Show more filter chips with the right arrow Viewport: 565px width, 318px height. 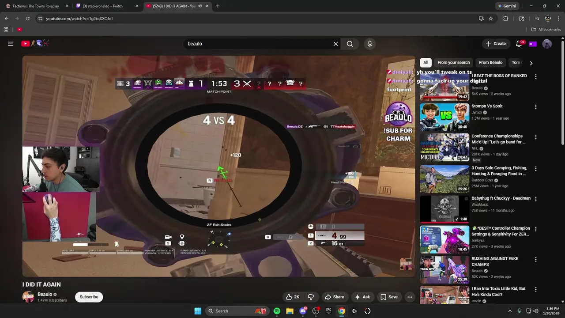[531, 63]
